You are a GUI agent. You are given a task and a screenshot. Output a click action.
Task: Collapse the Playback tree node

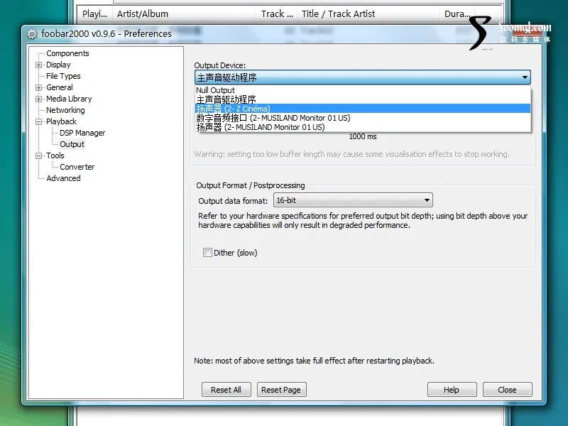(x=38, y=121)
